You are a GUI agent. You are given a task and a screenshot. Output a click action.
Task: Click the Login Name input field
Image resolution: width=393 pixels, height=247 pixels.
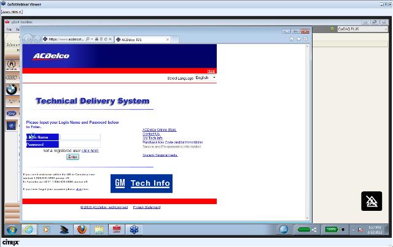80,137
